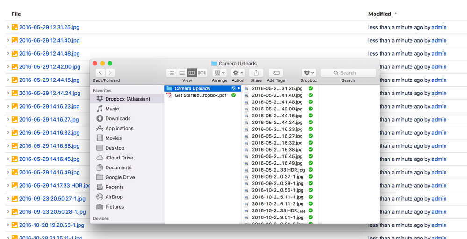Expand the 2016-09-23 20.50.28-1.jpg row
467x239 pixels.
tap(8, 212)
